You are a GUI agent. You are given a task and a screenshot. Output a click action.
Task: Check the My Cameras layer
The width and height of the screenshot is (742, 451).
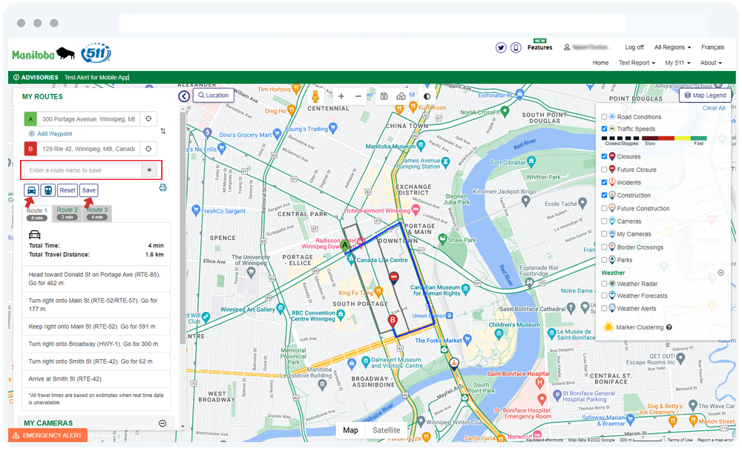click(604, 234)
